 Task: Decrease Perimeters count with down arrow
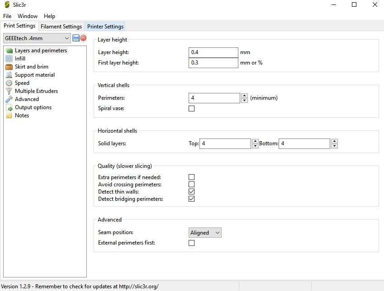click(244, 101)
